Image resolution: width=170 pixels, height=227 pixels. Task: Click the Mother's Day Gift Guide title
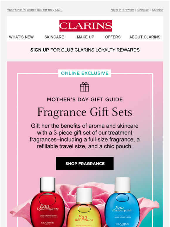tap(85, 99)
